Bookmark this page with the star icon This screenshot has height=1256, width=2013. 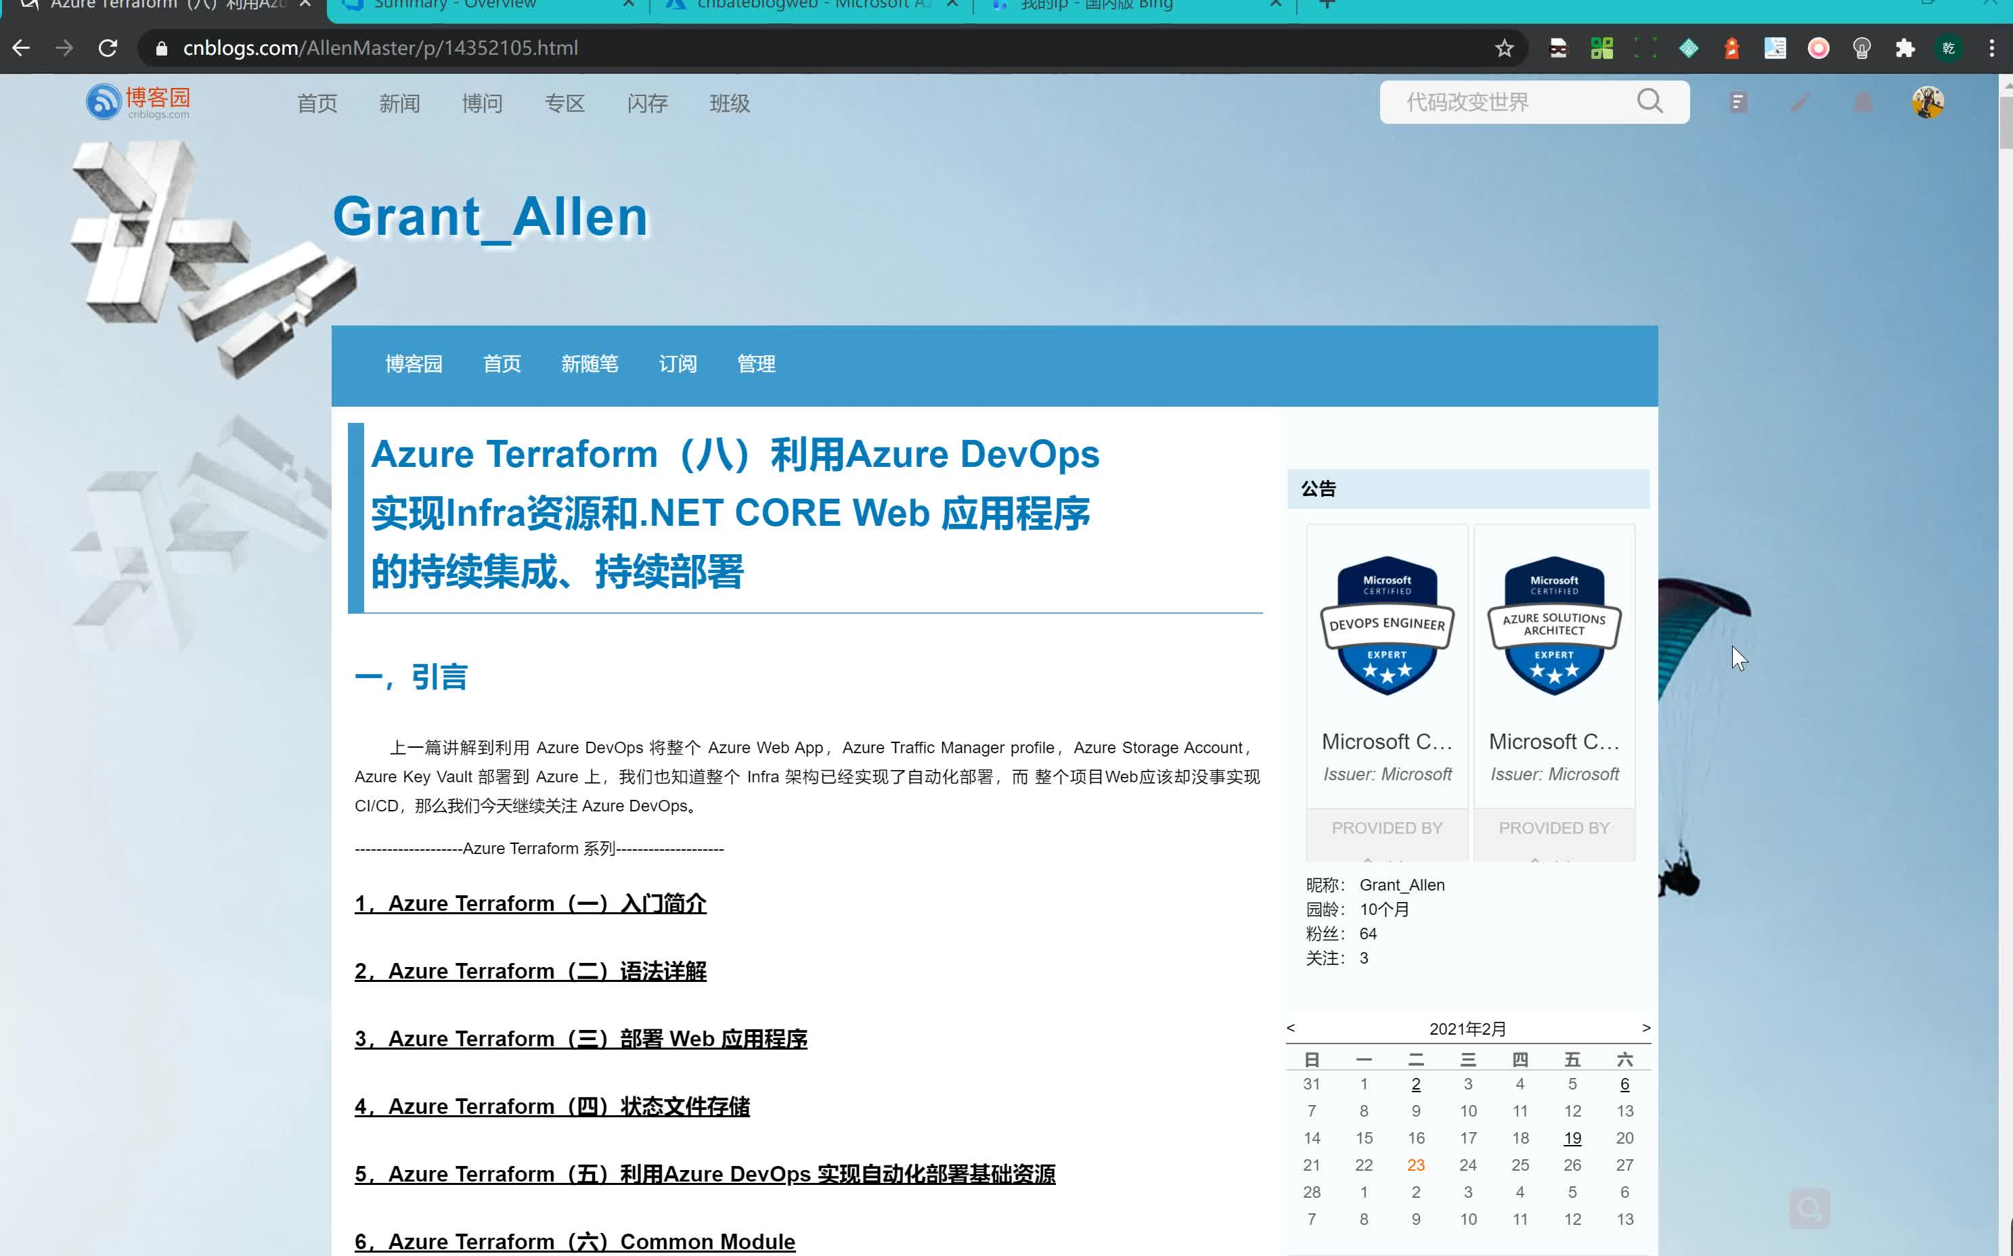[x=1504, y=48]
